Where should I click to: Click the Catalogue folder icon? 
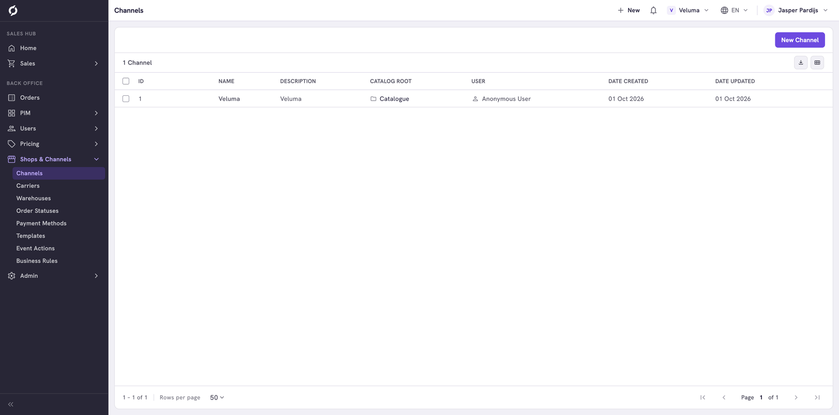pos(373,99)
